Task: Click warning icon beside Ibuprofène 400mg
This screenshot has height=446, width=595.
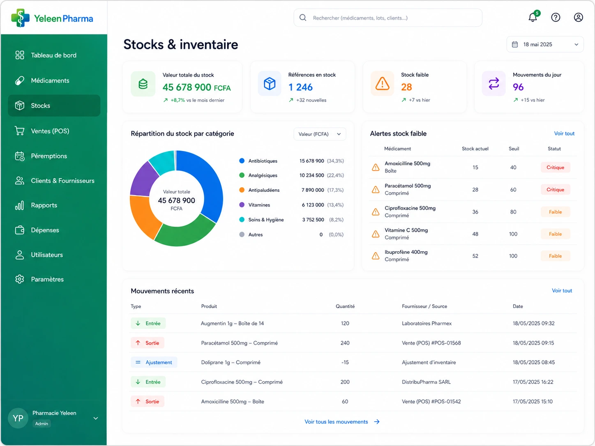Action: tap(376, 256)
